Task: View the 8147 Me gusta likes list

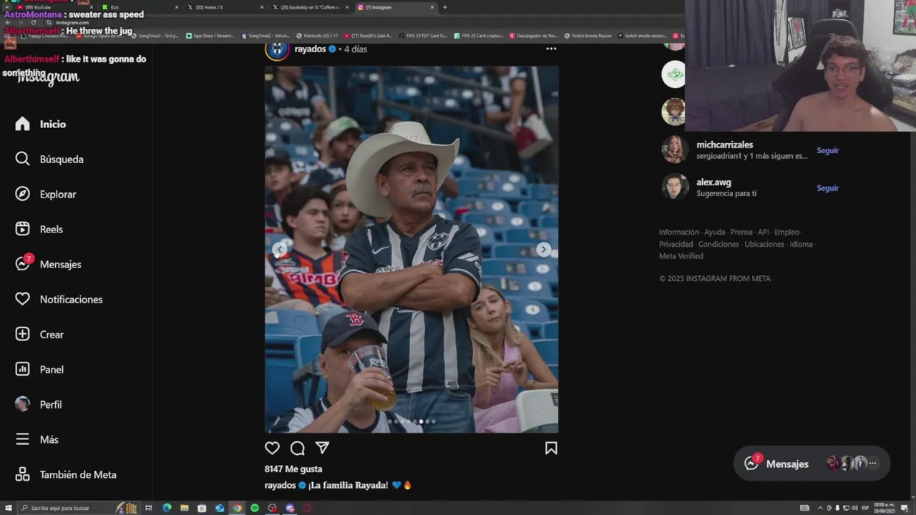Action: pyautogui.click(x=293, y=469)
